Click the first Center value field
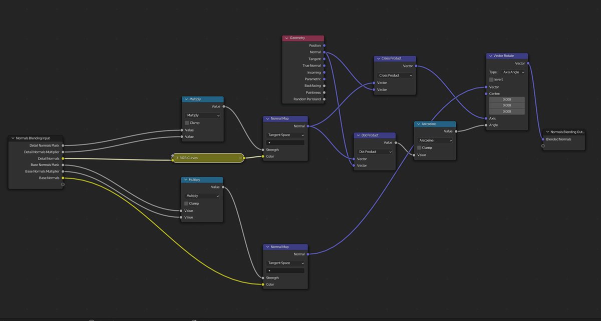Viewport: 601px width, 321px height. tap(507, 99)
